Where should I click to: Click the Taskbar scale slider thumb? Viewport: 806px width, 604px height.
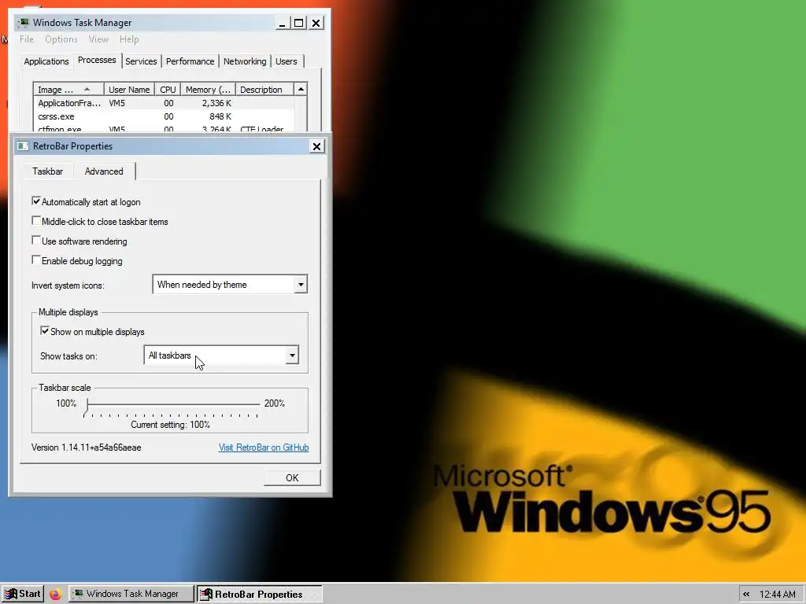tap(87, 405)
